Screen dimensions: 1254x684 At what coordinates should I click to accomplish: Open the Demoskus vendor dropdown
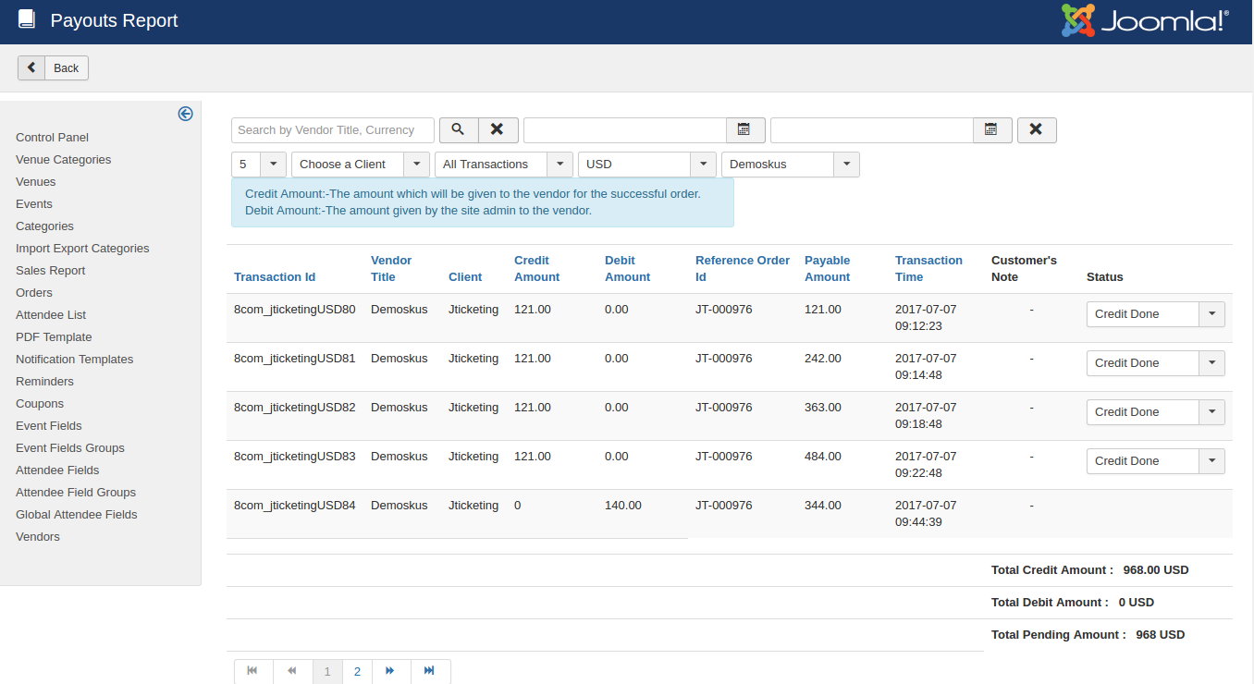click(x=790, y=165)
